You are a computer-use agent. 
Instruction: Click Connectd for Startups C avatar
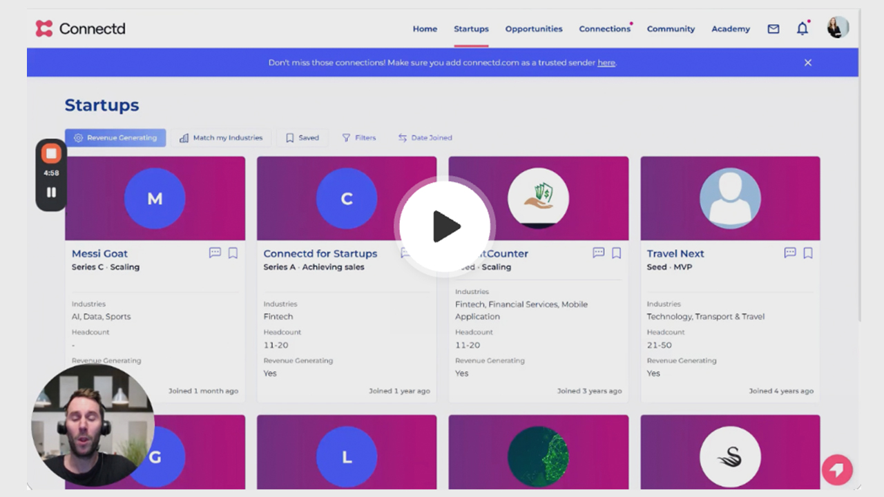click(347, 199)
